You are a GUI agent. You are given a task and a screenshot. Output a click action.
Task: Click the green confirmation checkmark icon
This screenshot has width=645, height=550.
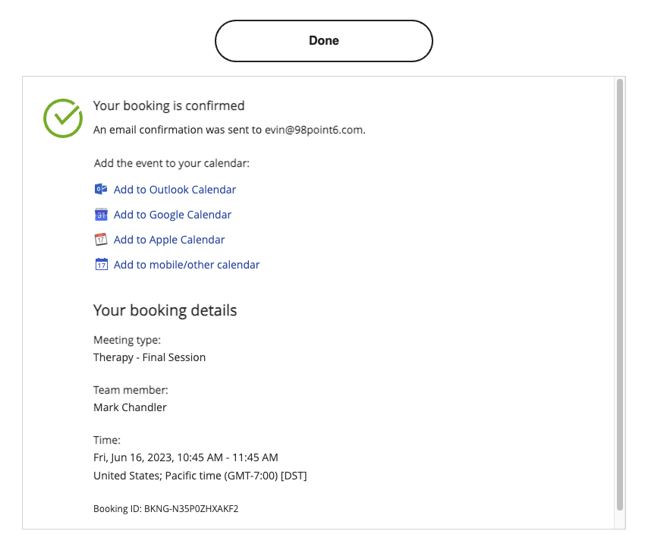coord(63,118)
